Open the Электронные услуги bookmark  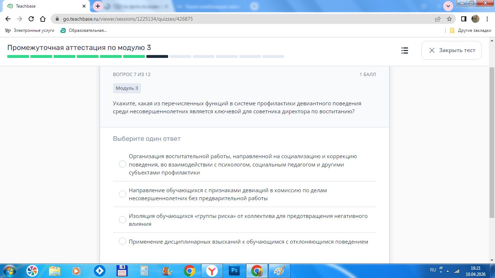(30, 30)
